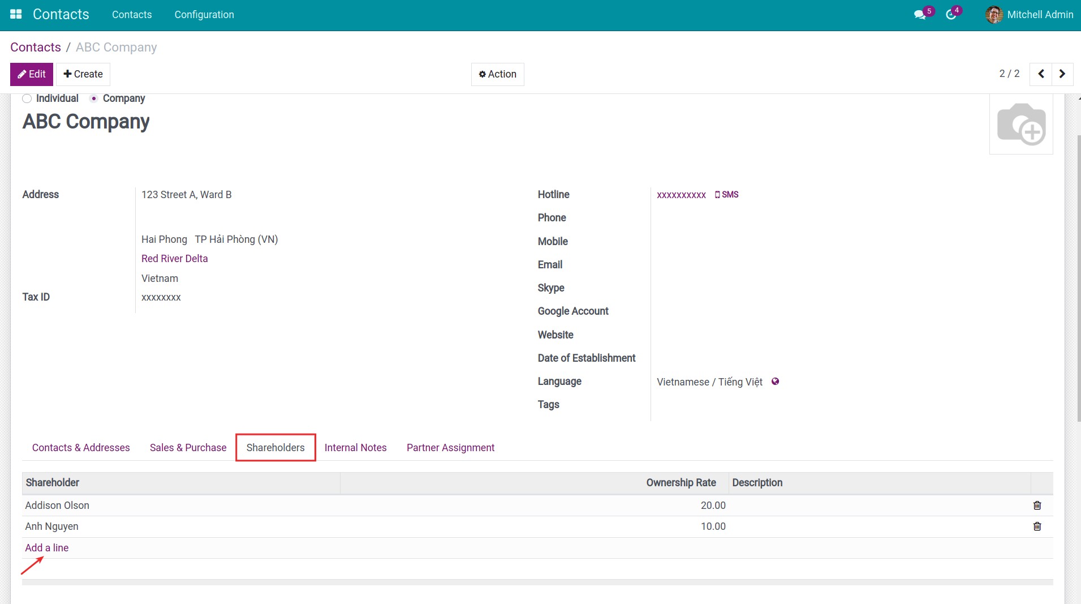
Task: Click the Mitchell Admin profile avatar
Action: tap(994, 14)
